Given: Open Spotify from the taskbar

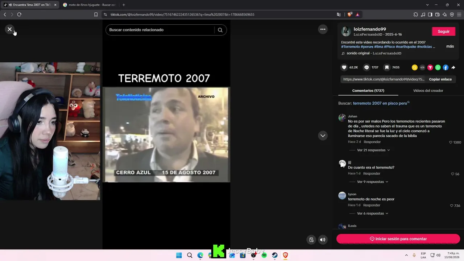Looking at the screenshot, I should (x=264, y=255).
